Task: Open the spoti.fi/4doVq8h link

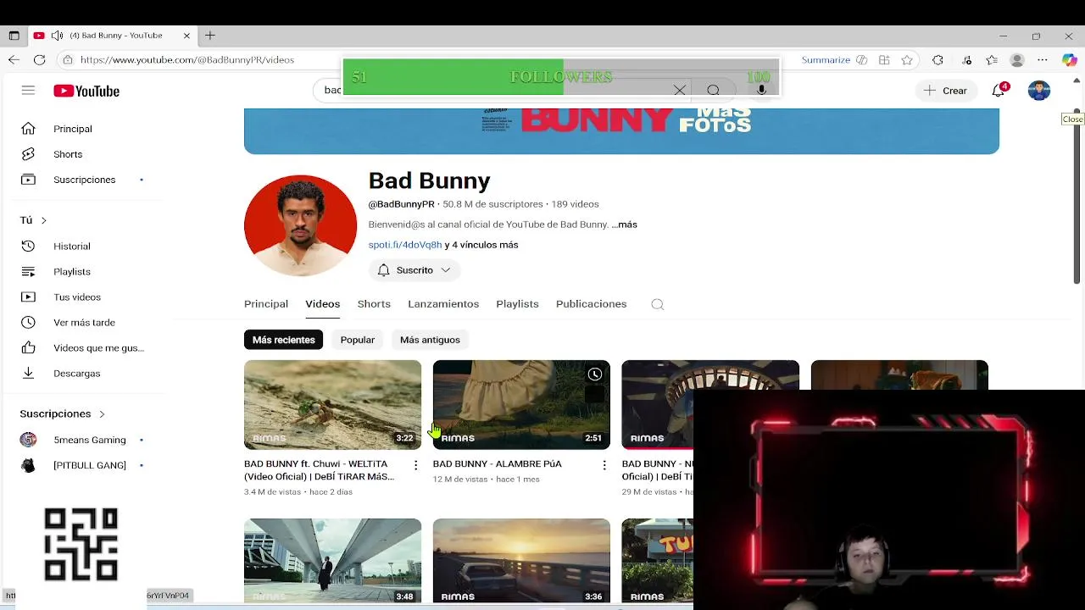Action: 405,245
